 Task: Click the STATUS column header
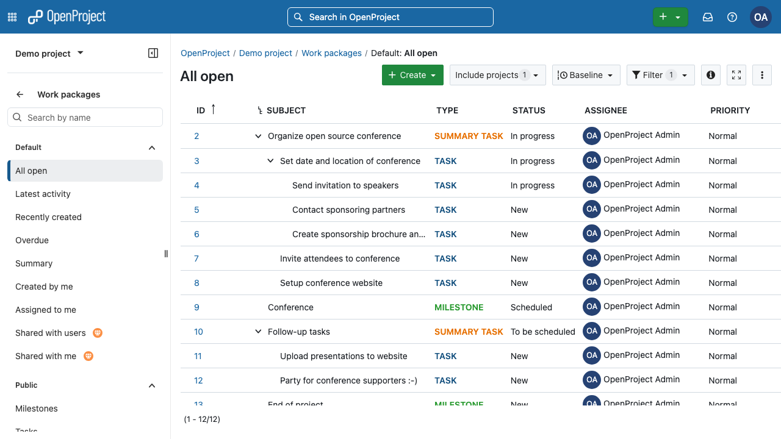coord(529,110)
